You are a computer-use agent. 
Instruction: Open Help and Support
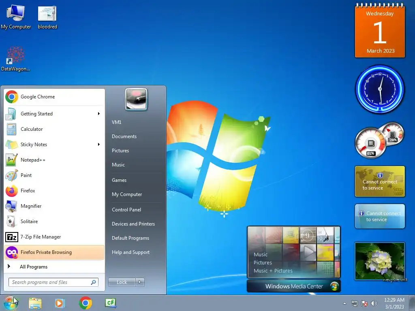click(130, 252)
